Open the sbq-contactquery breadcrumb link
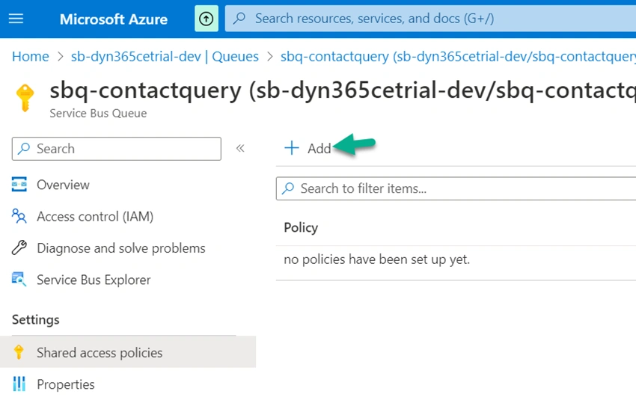This screenshot has height=400, width=636. (458, 56)
